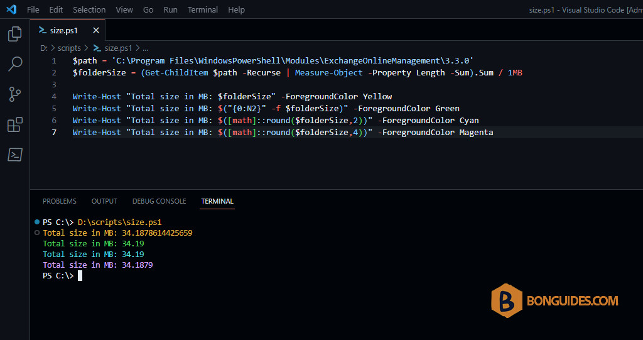The image size is (643, 340).
Task: Switch to the PROBLEMS panel tab
Action: click(60, 201)
